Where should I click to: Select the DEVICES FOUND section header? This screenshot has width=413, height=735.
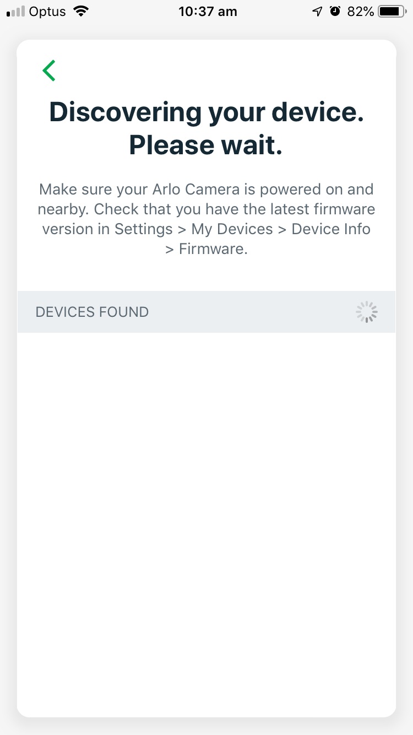(92, 312)
